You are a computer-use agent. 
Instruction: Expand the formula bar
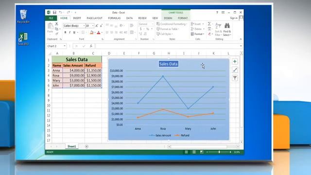pyautogui.click(x=241, y=46)
